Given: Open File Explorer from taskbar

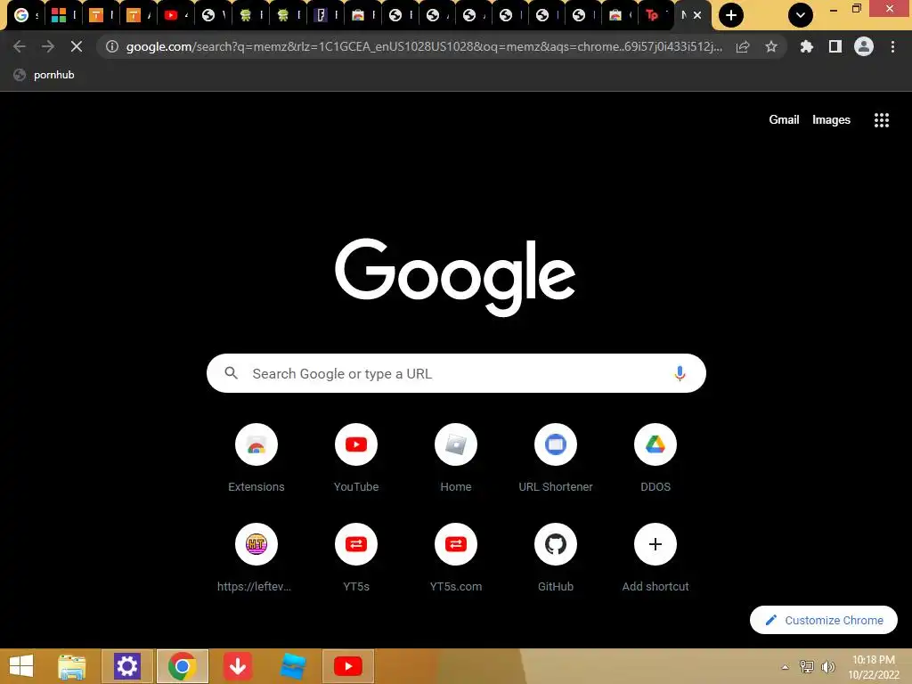Looking at the screenshot, I should click(x=71, y=666).
